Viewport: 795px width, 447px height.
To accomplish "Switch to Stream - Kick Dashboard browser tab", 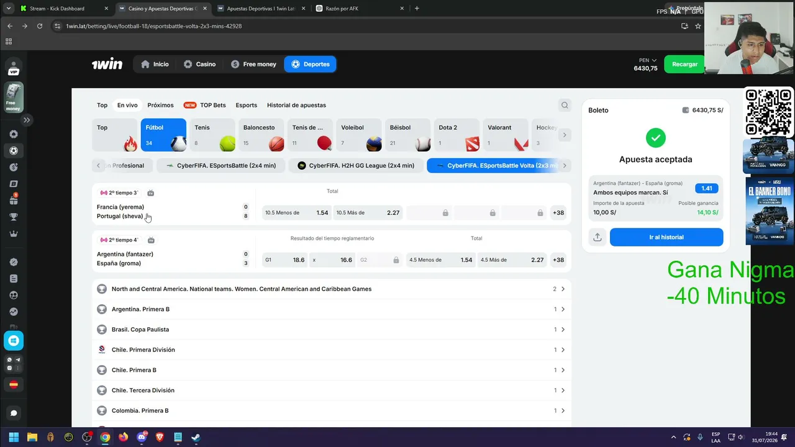I will click(x=64, y=9).
